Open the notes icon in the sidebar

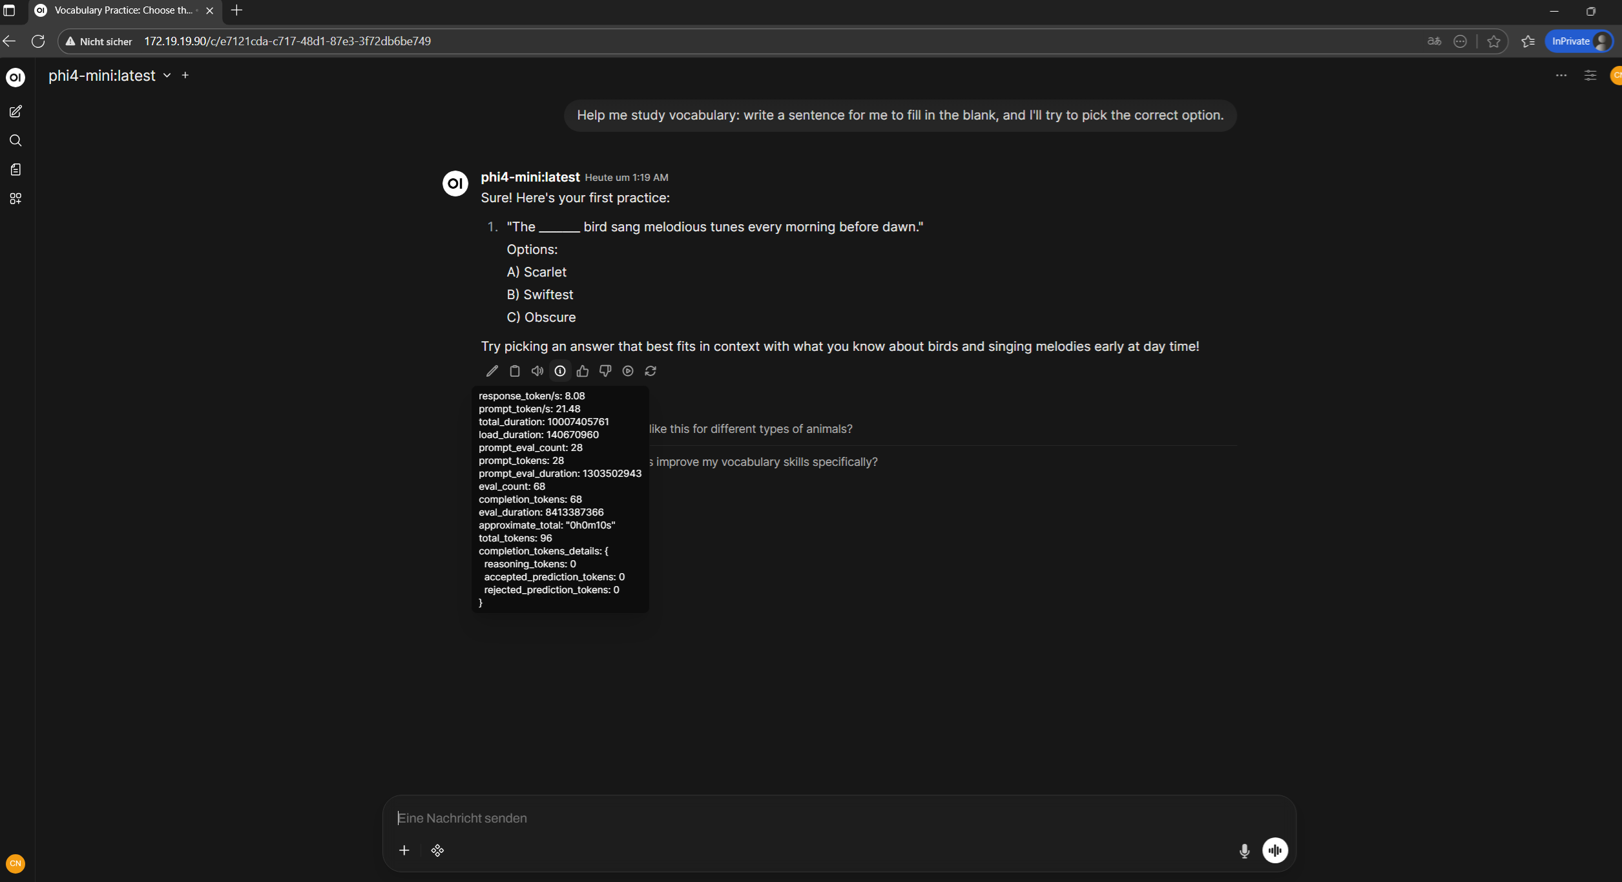click(x=16, y=169)
